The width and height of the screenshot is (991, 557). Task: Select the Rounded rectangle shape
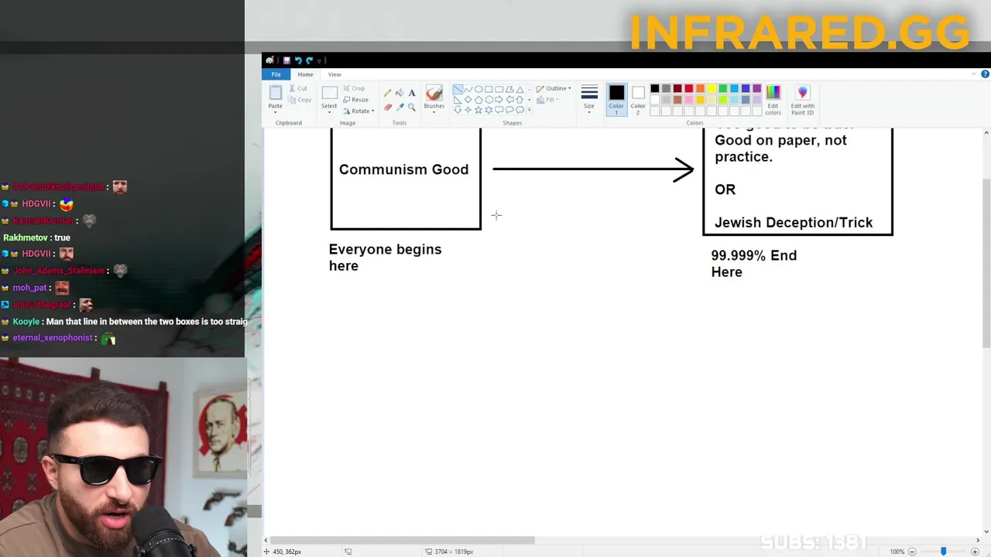[499, 89]
